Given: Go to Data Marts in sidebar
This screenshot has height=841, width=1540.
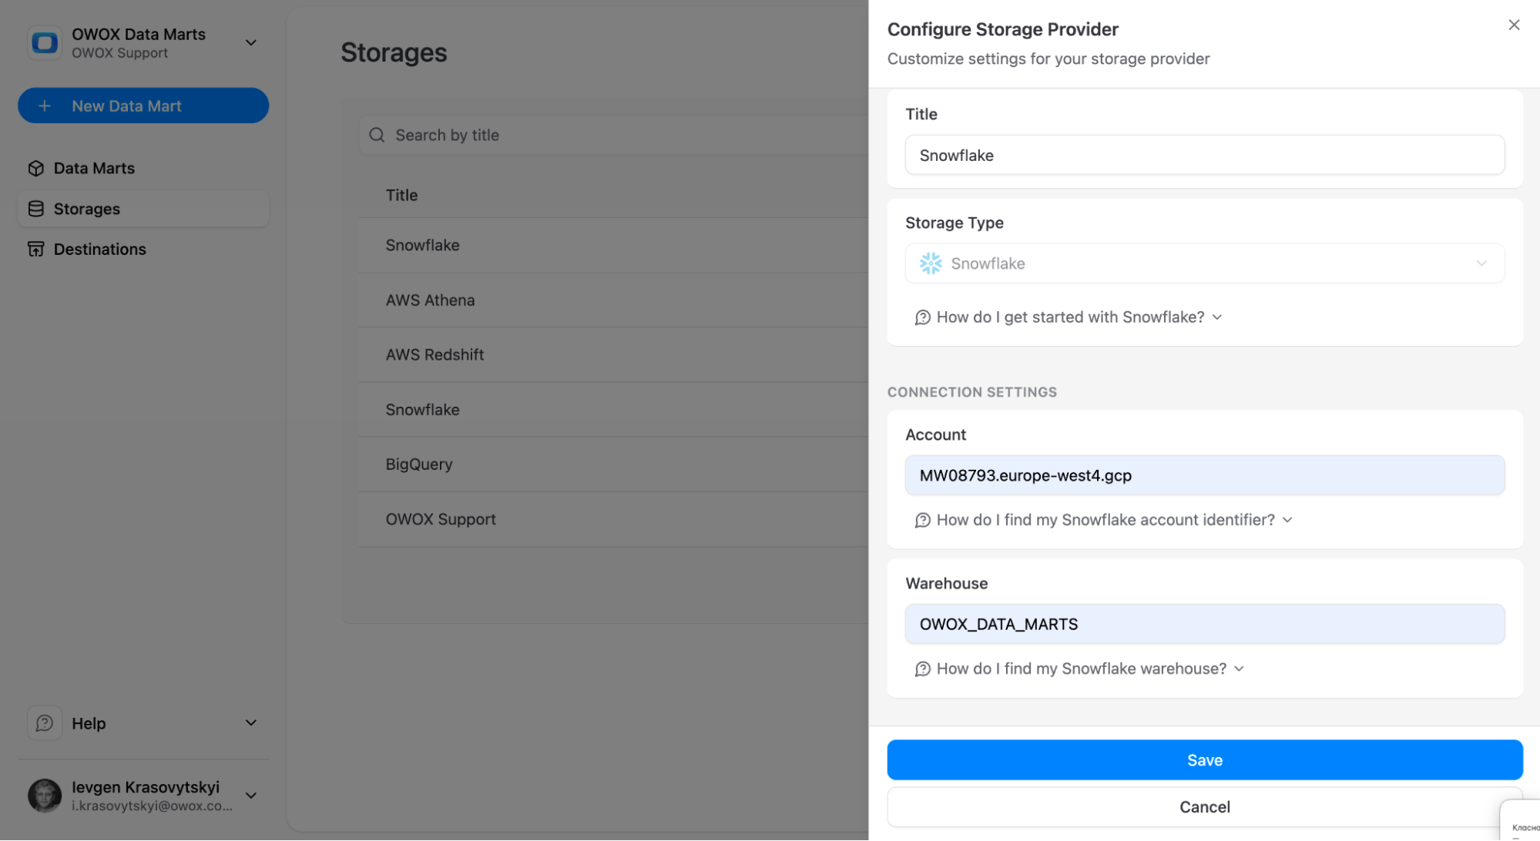Looking at the screenshot, I should [94, 168].
